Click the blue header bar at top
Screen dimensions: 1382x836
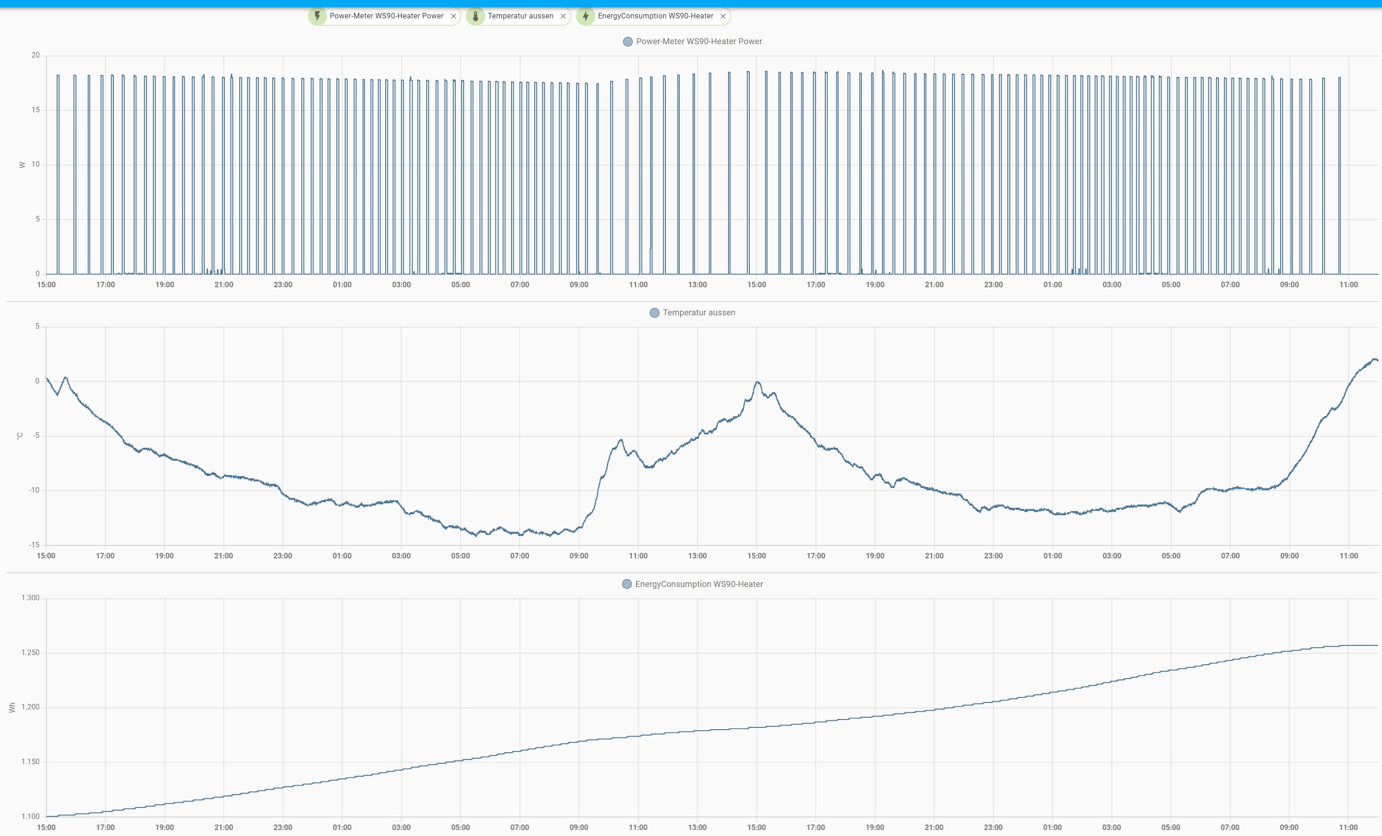pos(691,3)
